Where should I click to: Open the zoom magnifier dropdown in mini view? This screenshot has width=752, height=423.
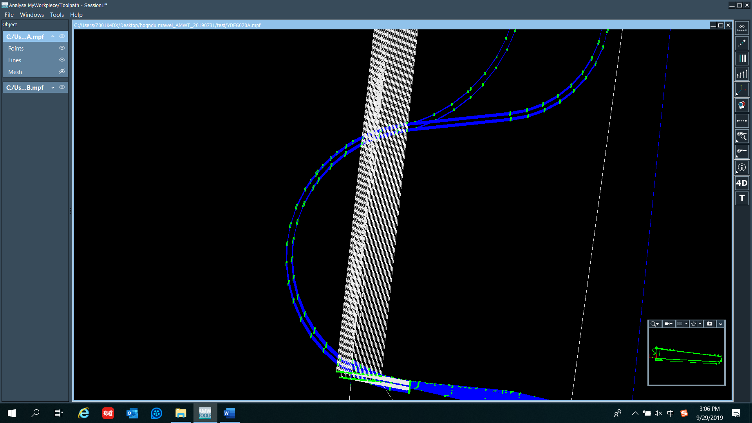coord(654,324)
